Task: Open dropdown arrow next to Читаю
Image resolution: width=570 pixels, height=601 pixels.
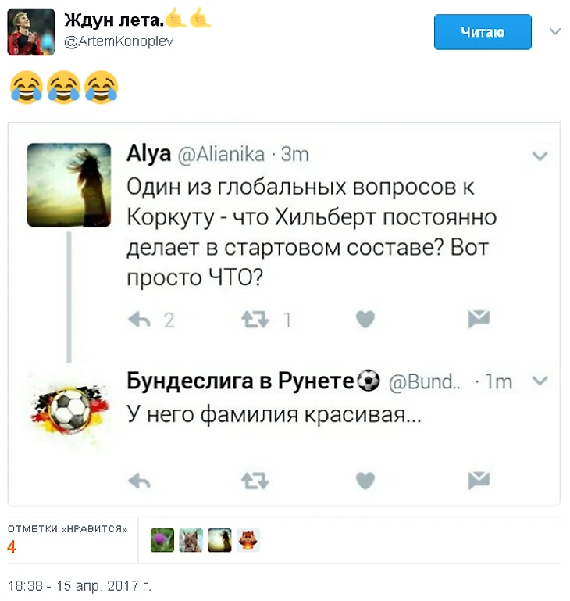Action: pos(555,31)
